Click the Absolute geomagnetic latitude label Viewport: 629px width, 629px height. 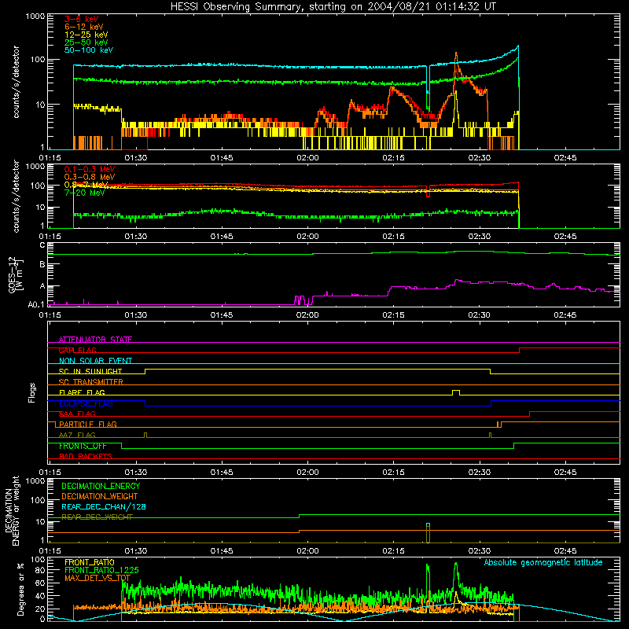tap(543, 563)
